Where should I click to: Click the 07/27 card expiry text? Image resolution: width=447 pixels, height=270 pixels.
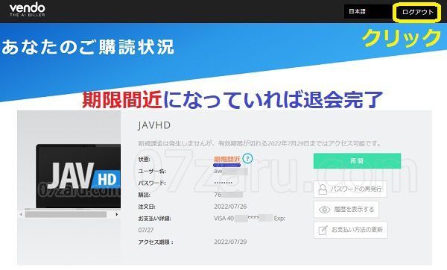pos(146,230)
